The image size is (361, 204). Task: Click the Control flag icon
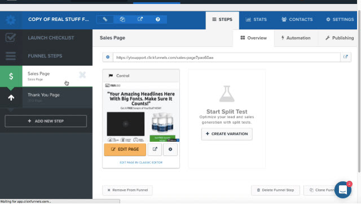(x=111, y=76)
